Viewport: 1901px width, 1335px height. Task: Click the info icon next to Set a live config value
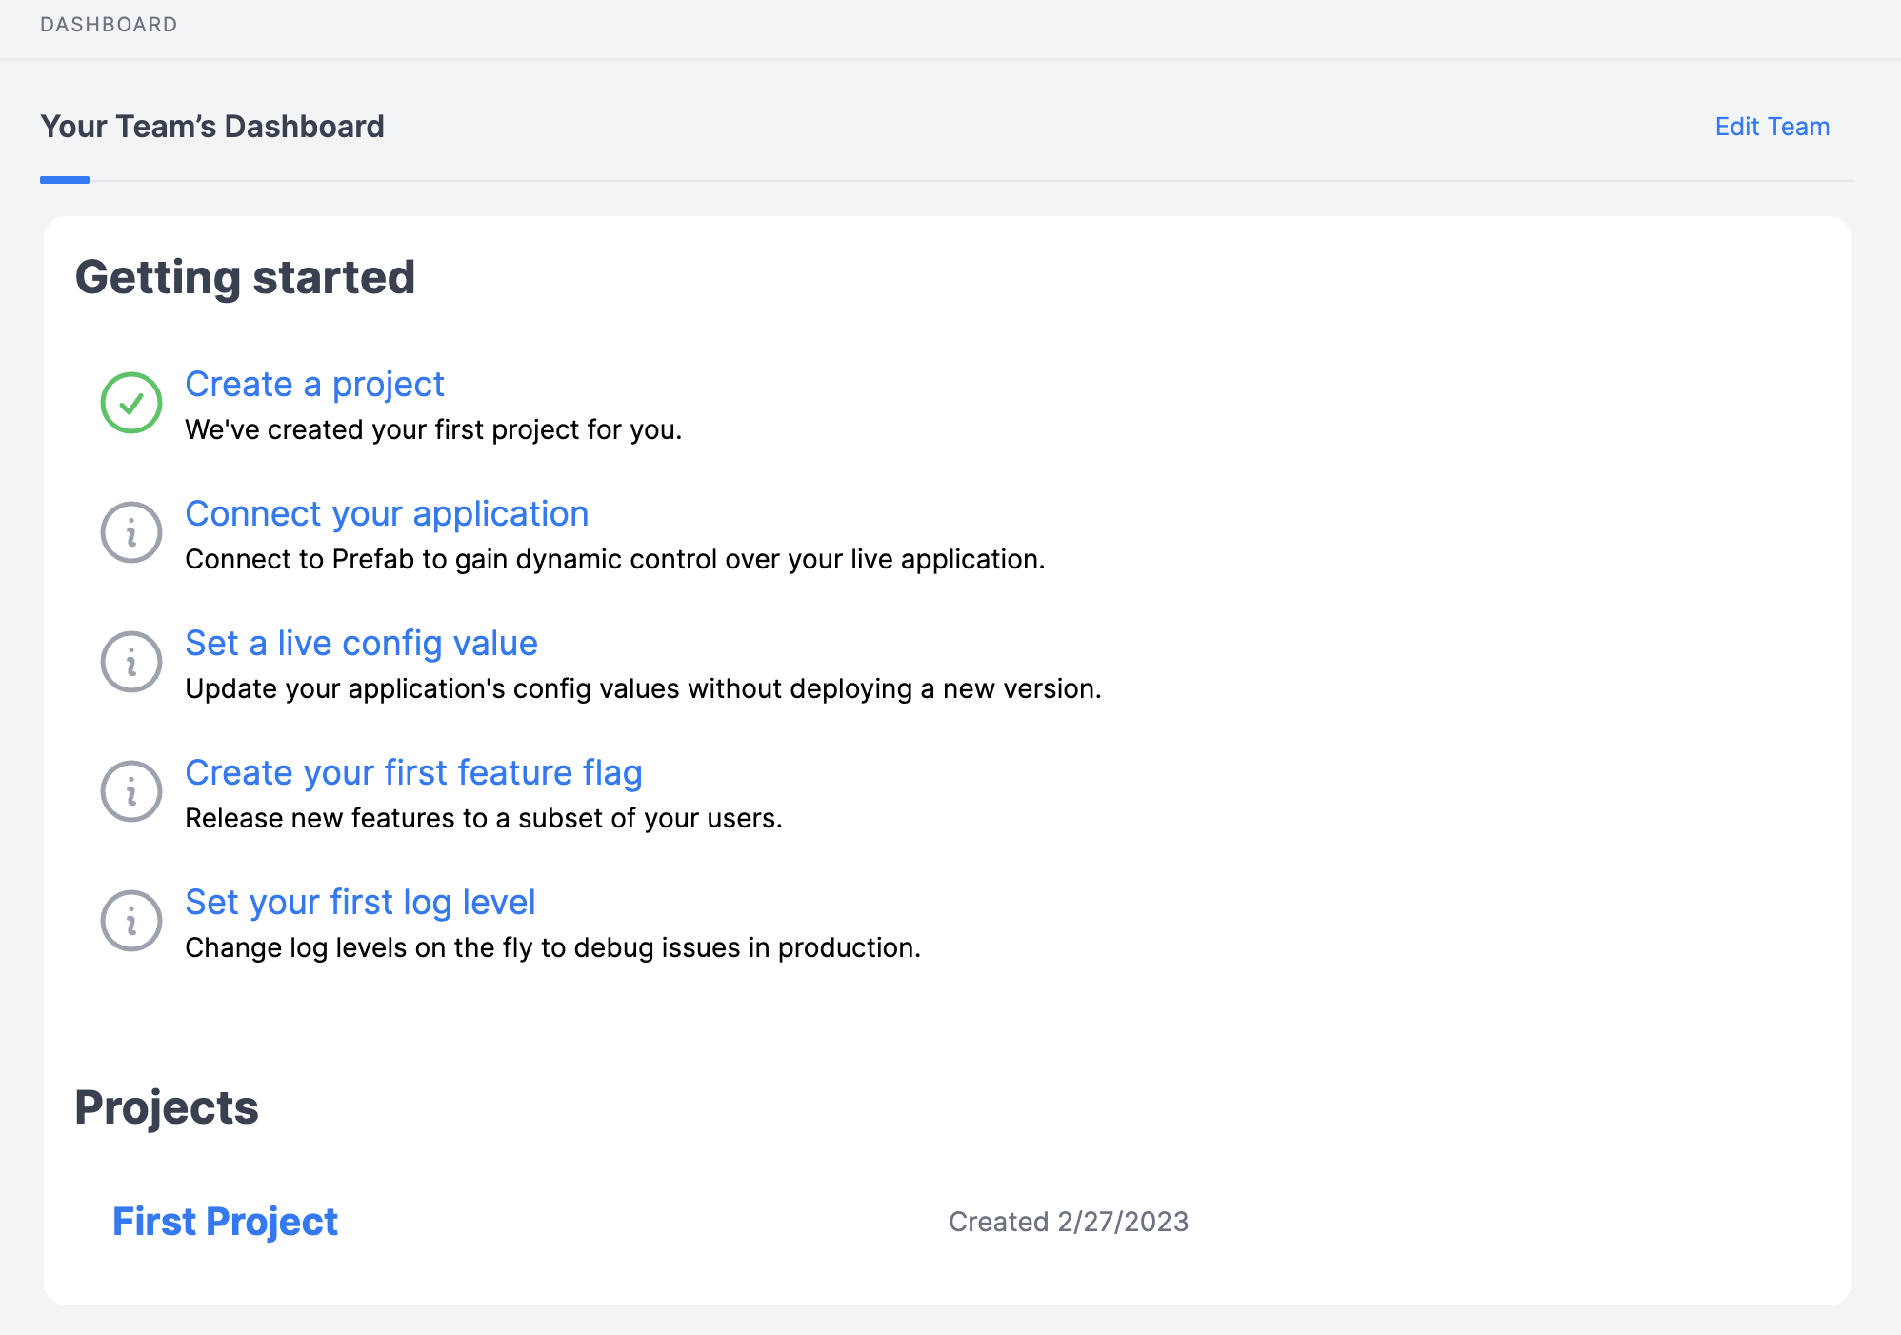(131, 662)
